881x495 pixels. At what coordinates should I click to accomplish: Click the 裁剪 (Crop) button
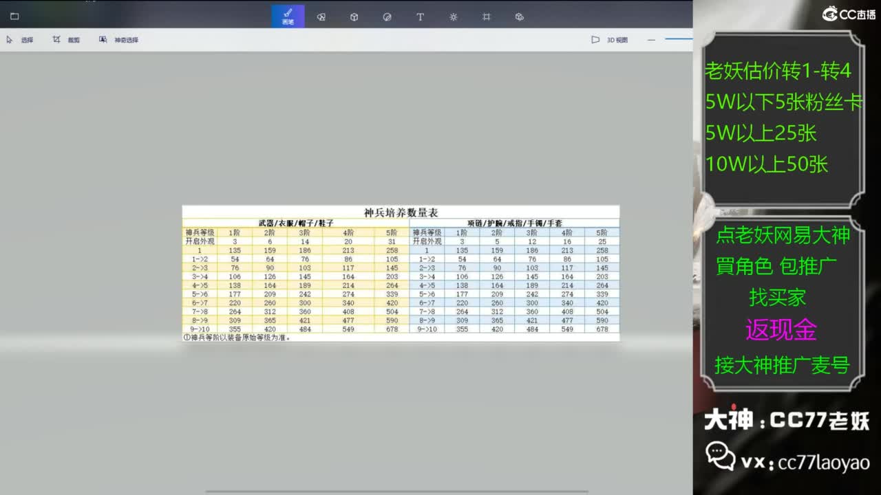(67, 40)
